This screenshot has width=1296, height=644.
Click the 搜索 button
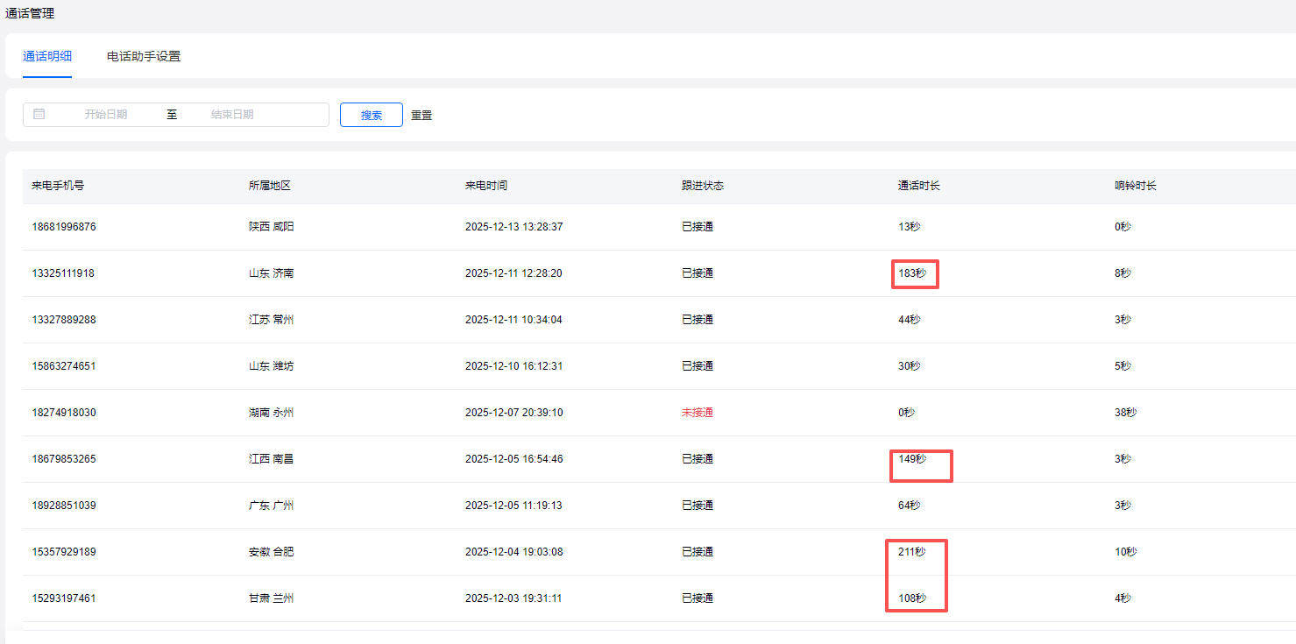(x=372, y=115)
